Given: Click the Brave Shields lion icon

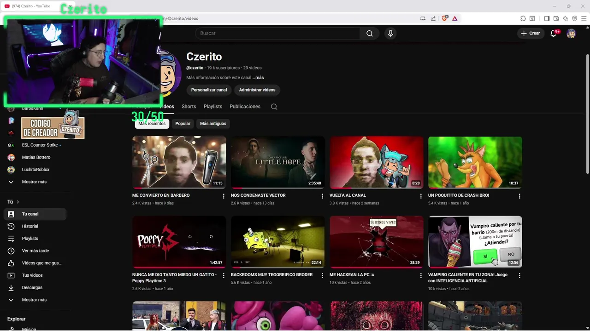Looking at the screenshot, I should click(444, 18).
